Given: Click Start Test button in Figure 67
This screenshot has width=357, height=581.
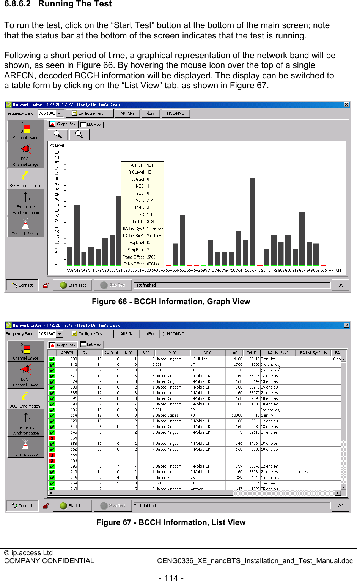Looking at the screenshot, I should [x=73, y=506].
